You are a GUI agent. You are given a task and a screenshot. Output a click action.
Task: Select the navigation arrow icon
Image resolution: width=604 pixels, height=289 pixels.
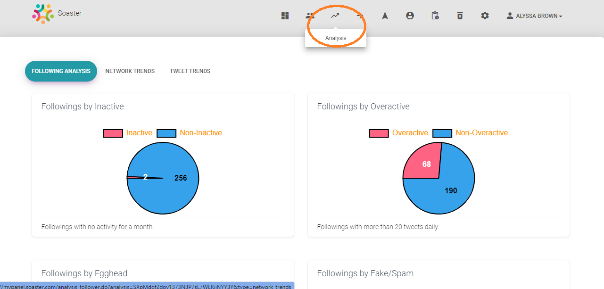[x=385, y=16]
